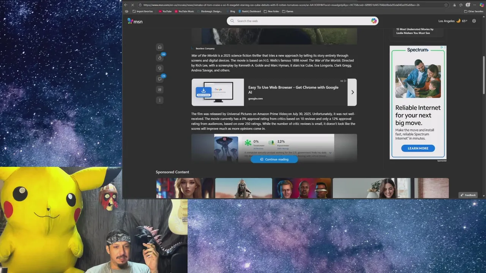Screen dimensions: 486x273
Task: Click the 0% Tomatometer score
Action: coord(256,141)
